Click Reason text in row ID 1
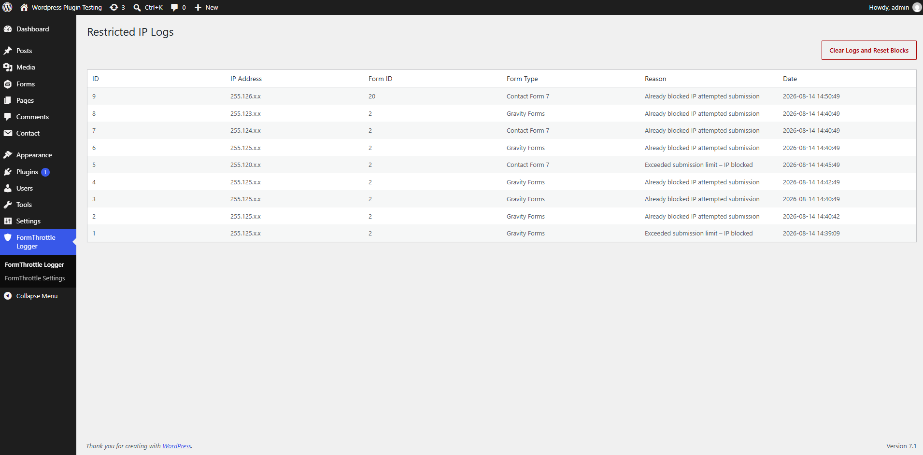923x455 pixels. [698, 233]
